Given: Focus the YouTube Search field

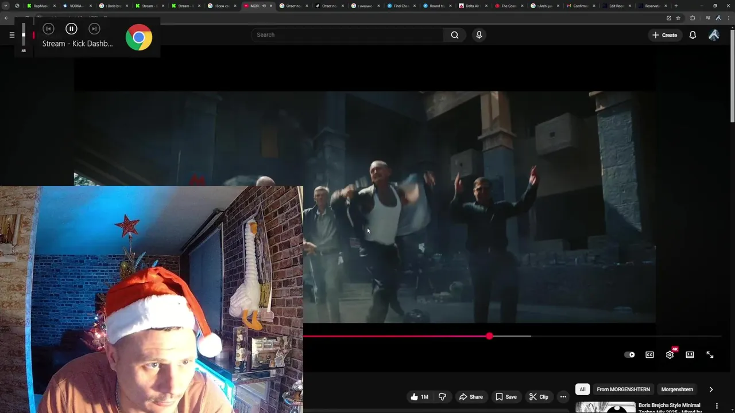Looking at the screenshot, I should coord(347,35).
